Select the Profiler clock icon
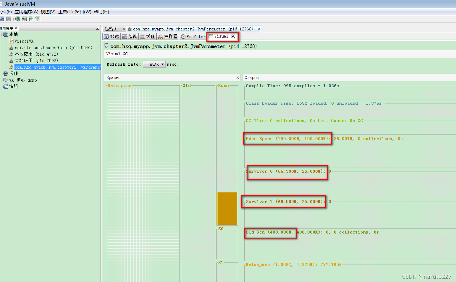456x282 pixels. tap(184, 36)
